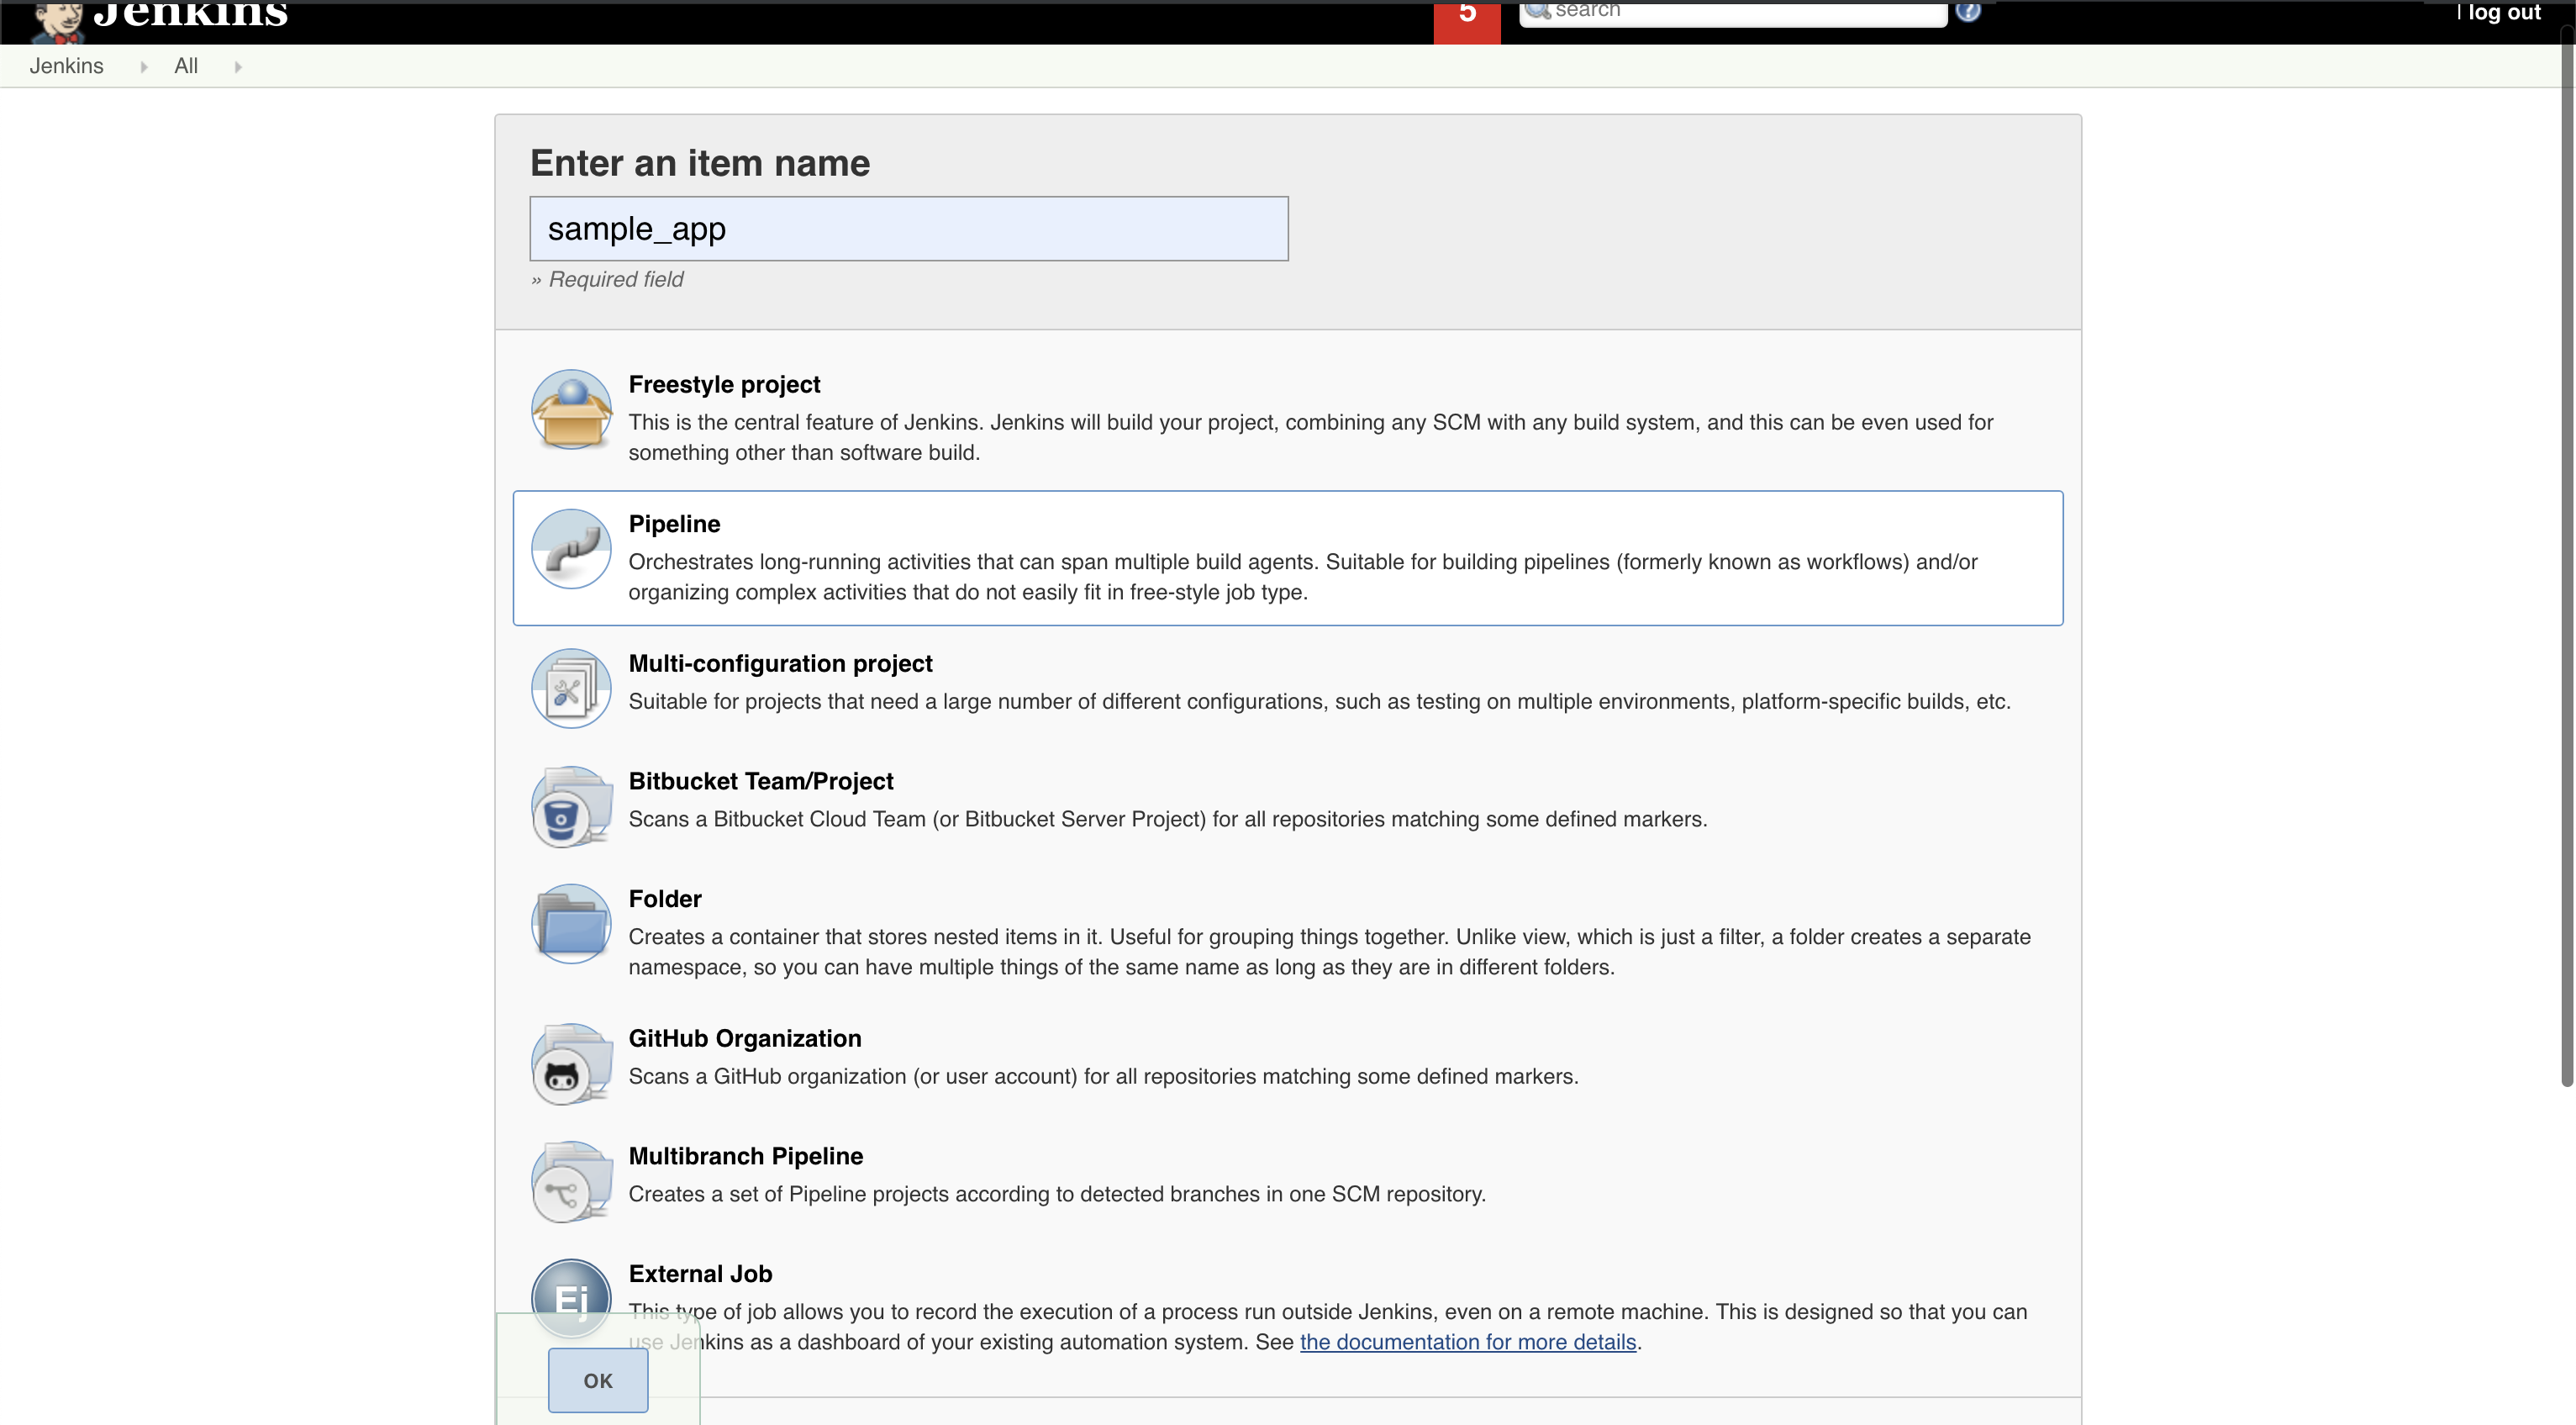This screenshot has height=1425, width=2576.
Task: Click the OK button
Action: pos(598,1380)
